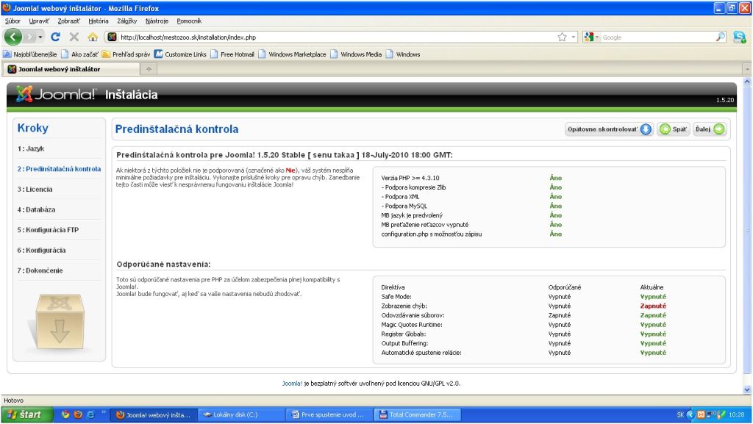Click the Windows Start button
Image resolution: width=753 pixels, height=424 pixels.
click(27, 414)
